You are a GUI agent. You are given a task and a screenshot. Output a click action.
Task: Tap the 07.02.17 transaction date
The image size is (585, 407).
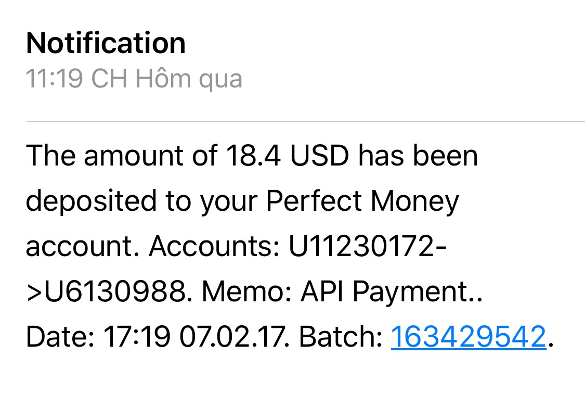click(233, 337)
